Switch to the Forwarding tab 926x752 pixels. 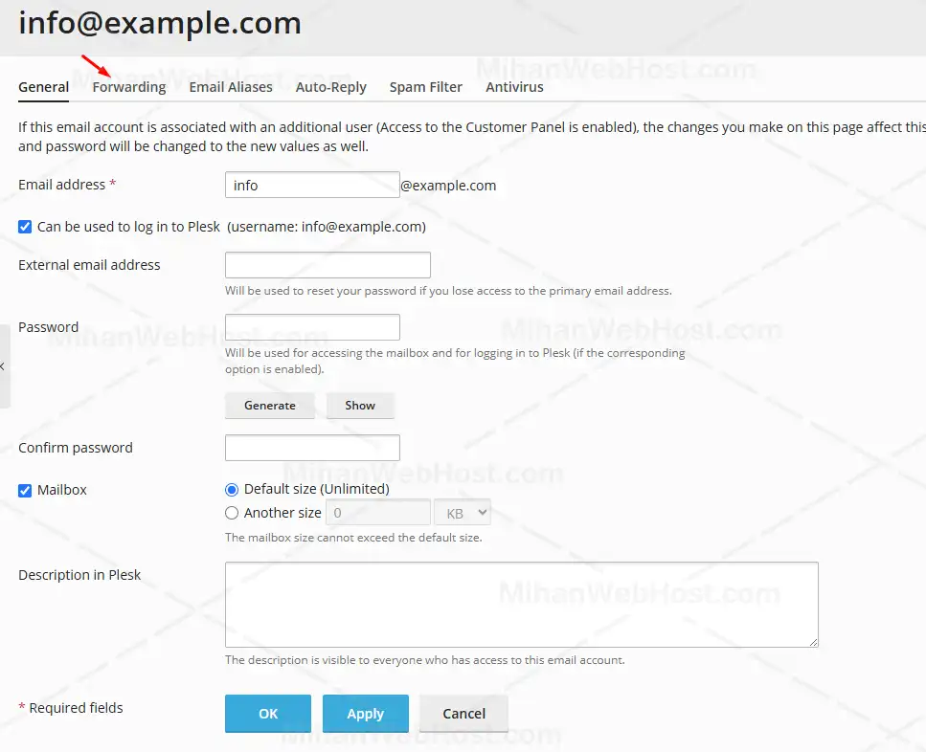[x=129, y=87]
